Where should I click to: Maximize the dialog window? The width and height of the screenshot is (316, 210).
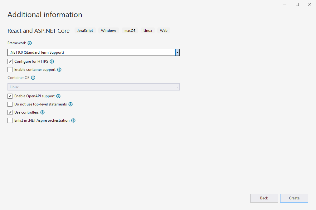297,4
